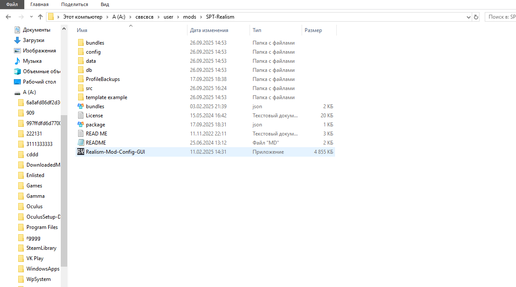This screenshot has height=287, width=516.
Task: Click the 17.09.2025 18:38 date of ProfileBackups
Action: 208,79
